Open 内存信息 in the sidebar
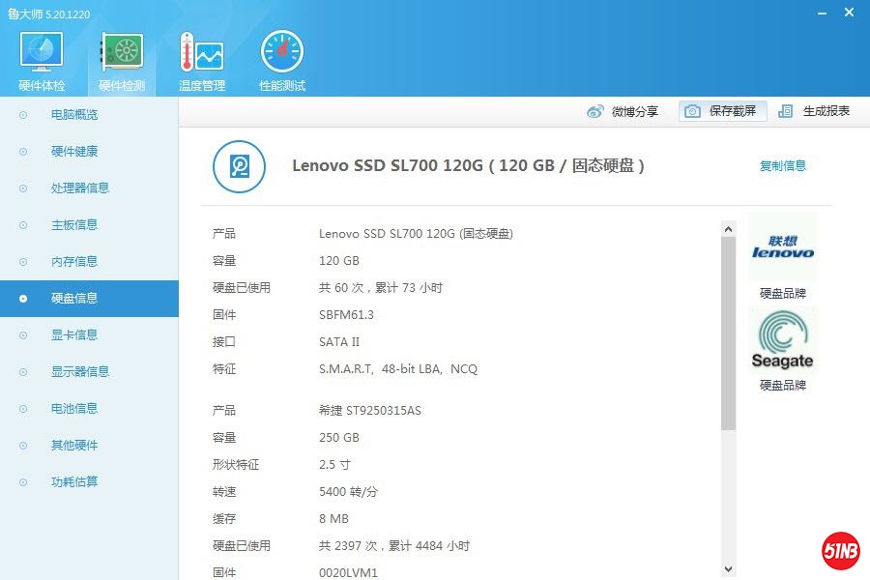This screenshot has width=870, height=580. click(89, 261)
